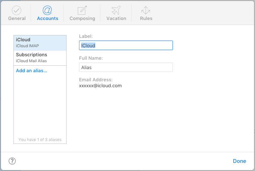Click the xxxxxx@icloud.com email address text
Image resolution: width=255 pixels, height=171 pixels.
(100, 86)
